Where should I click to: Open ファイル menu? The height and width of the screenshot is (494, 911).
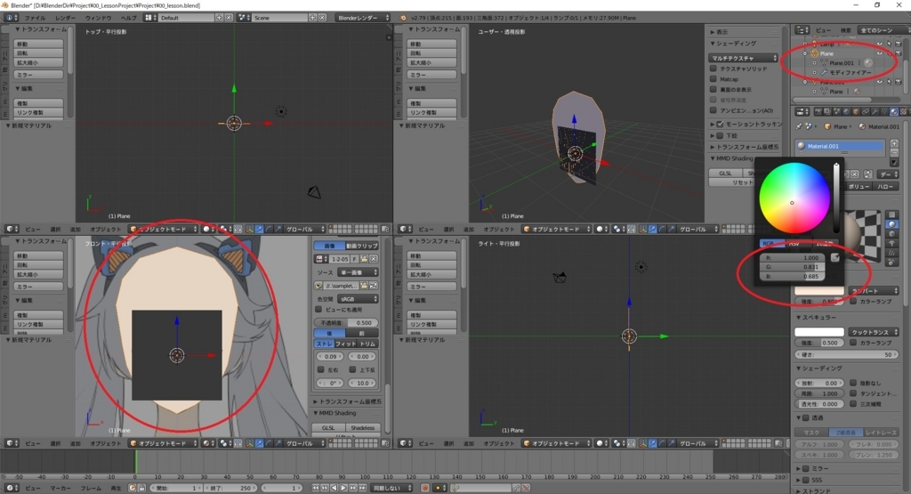click(35, 18)
